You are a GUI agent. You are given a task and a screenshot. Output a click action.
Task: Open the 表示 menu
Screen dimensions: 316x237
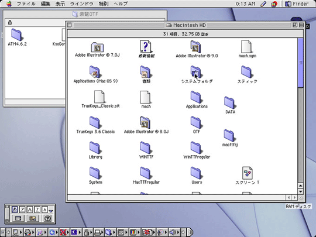(60, 4)
